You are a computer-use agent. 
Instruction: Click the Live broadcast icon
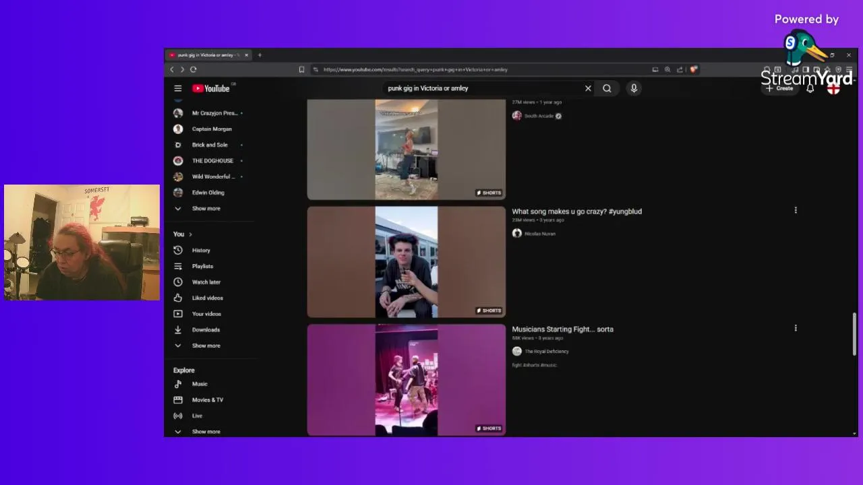point(178,416)
